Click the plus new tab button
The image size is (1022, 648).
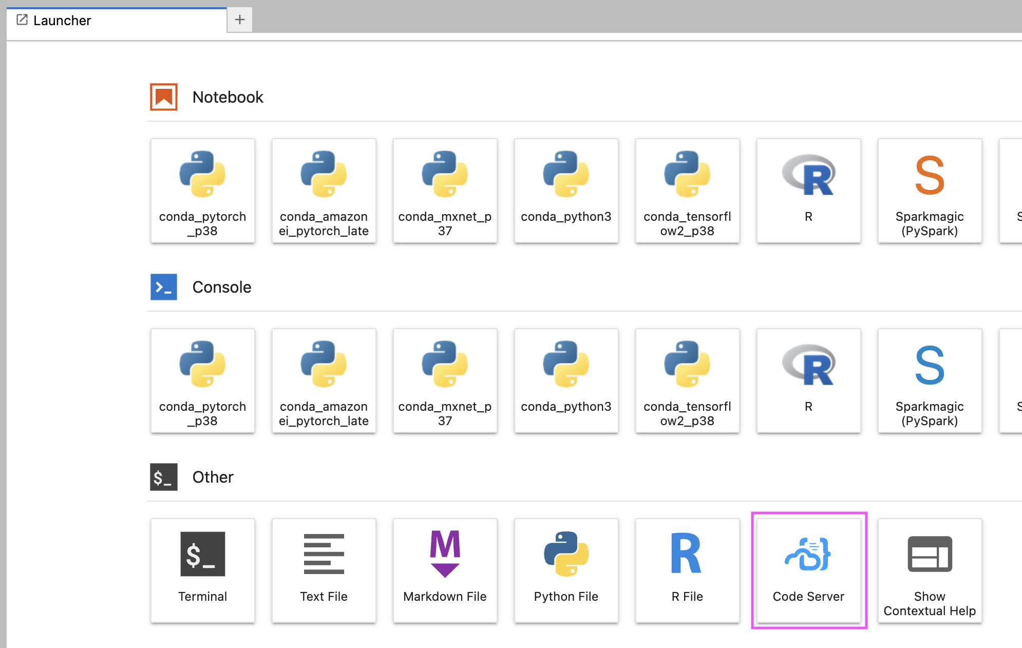239,20
